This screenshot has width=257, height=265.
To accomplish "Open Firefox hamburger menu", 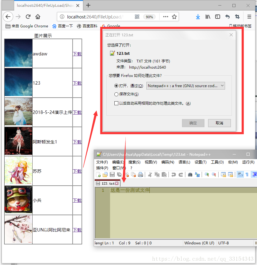I will click(x=249, y=17).
